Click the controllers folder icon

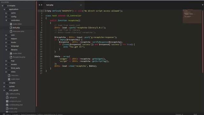click(9, 20)
